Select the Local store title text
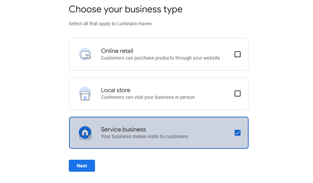The height and width of the screenshot is (183, 313). click(116, 90)
